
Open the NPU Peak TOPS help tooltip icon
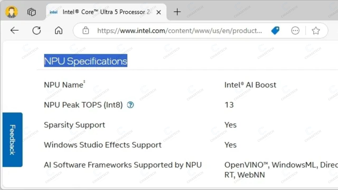click(130, 105)
